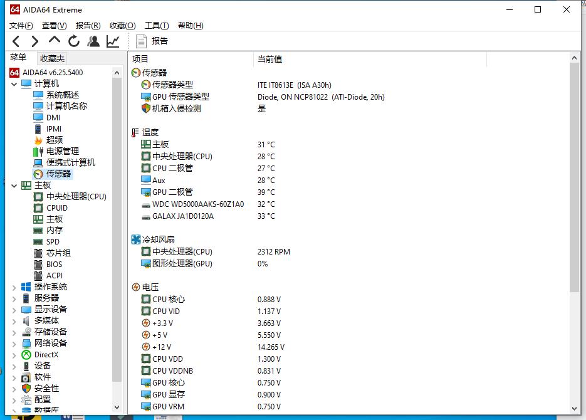Expand the 操作系统 tree node

pos(14,286)
